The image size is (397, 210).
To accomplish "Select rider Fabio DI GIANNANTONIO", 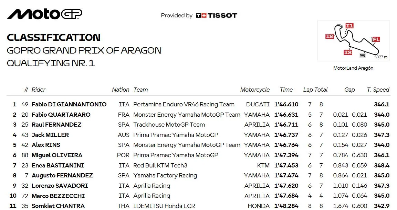I will tap(69, 104).
